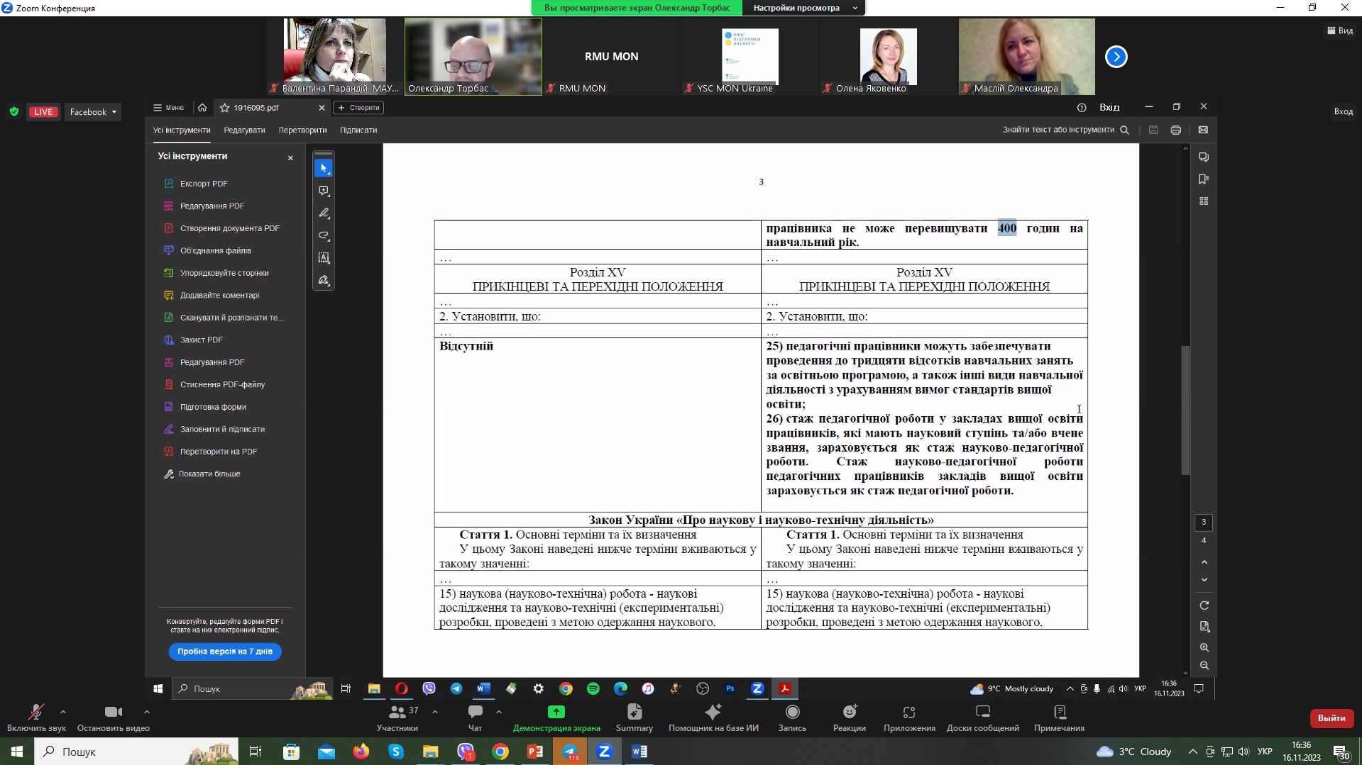Viewport: 1362px width, 765px height.
Task: Unmute microphone with the sound toggle
Action: pos(35,713)
